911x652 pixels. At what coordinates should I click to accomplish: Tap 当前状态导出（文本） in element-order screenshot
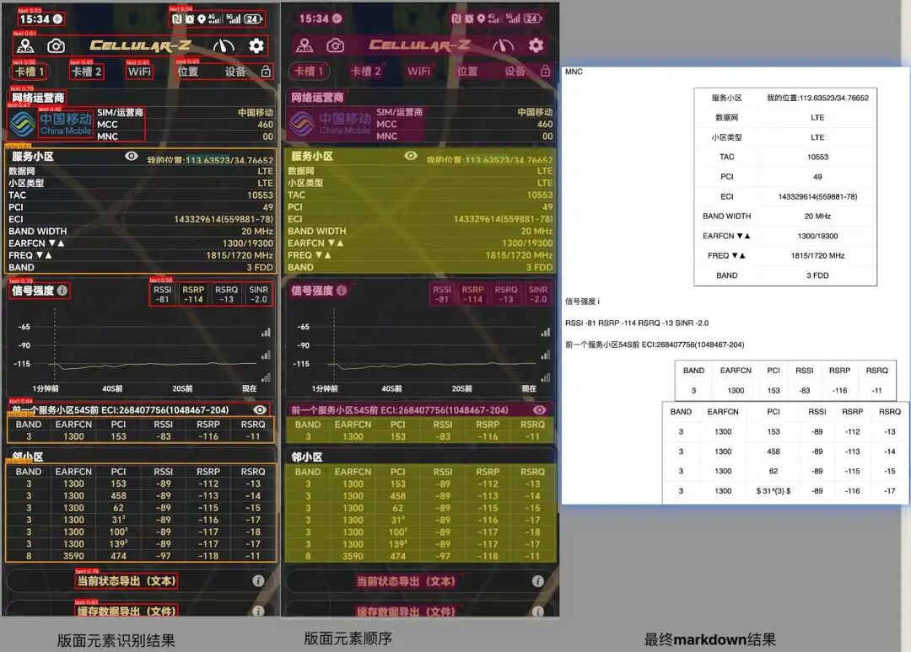click(406, 580)
